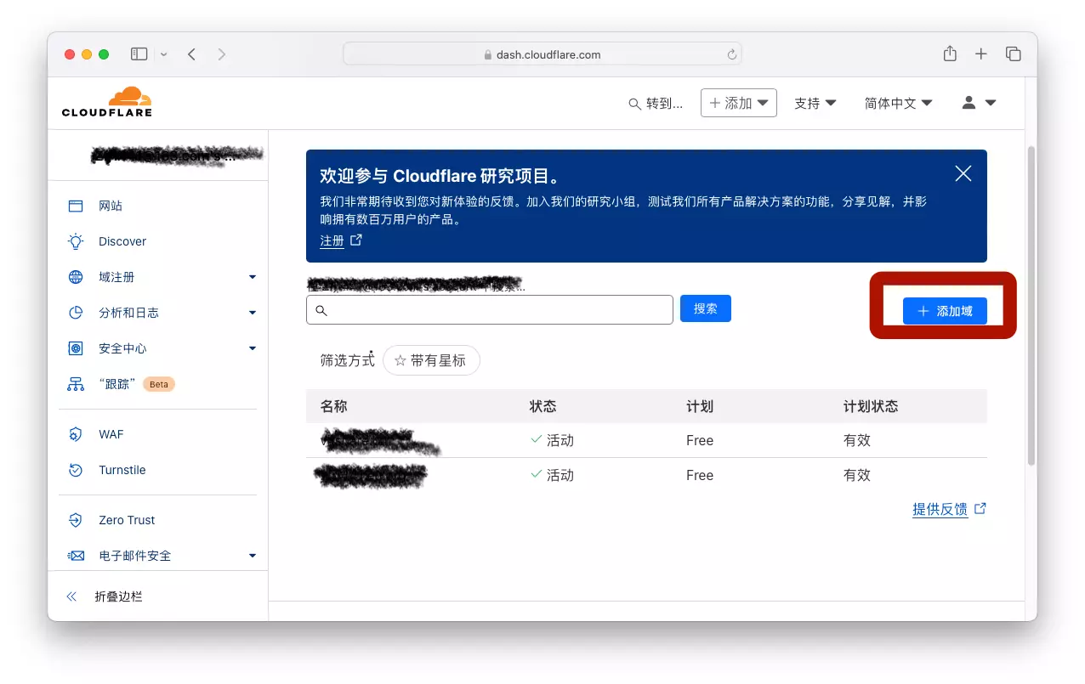The width and height of the screenshot is (1085, 684).
Task: Click the 名称 column header
Action: [333, 406]
